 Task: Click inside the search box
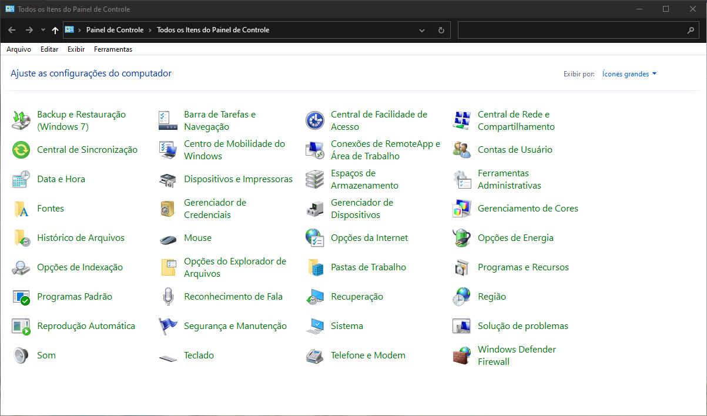[x=570, y=29]
